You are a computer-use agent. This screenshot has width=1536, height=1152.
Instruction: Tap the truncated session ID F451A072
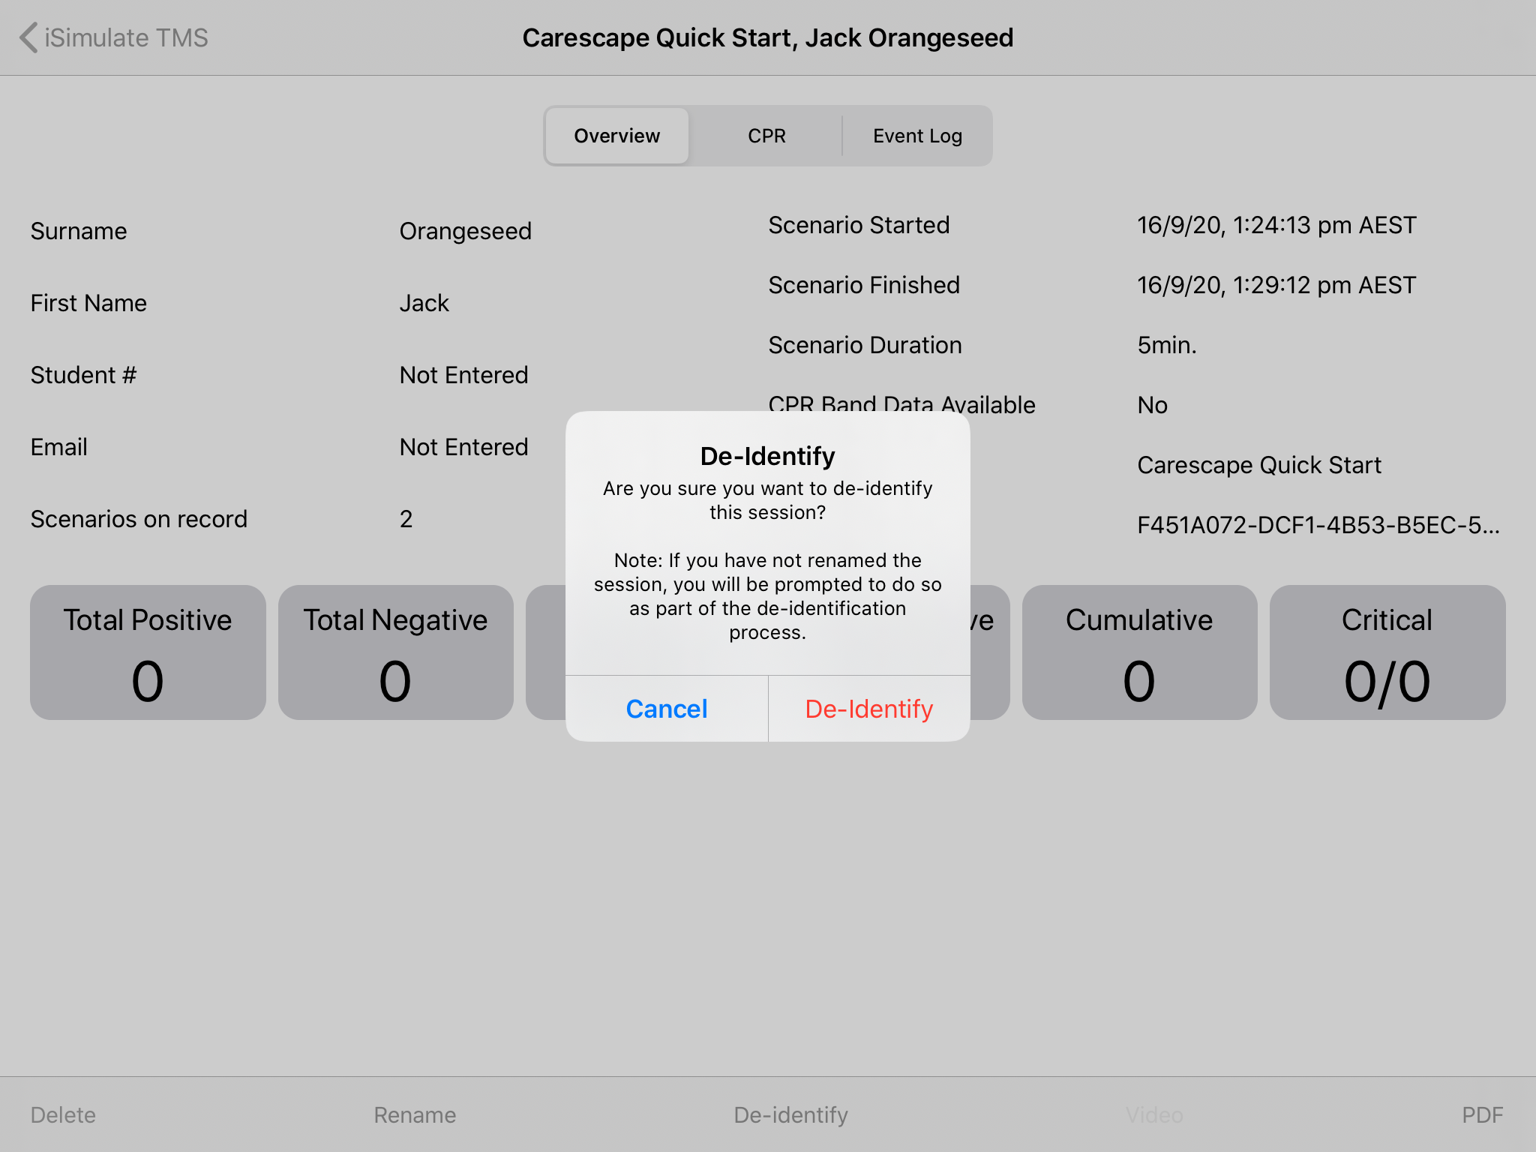pos(1318,525)
